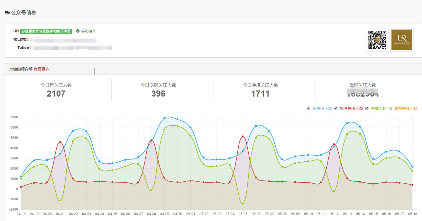The height and width of the screenshot is (221, 422).
Task: Open the 查看更多 link
Action: [x=41, y=69]
